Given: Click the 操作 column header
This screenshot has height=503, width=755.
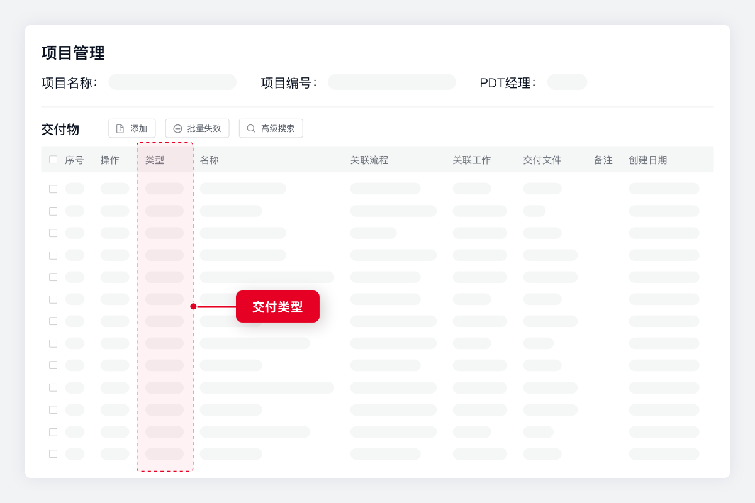Looking at the screenshot, I should pyautogui.click(x=109, y=160).
